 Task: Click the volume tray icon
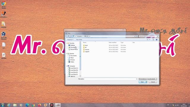coord(178,105)
